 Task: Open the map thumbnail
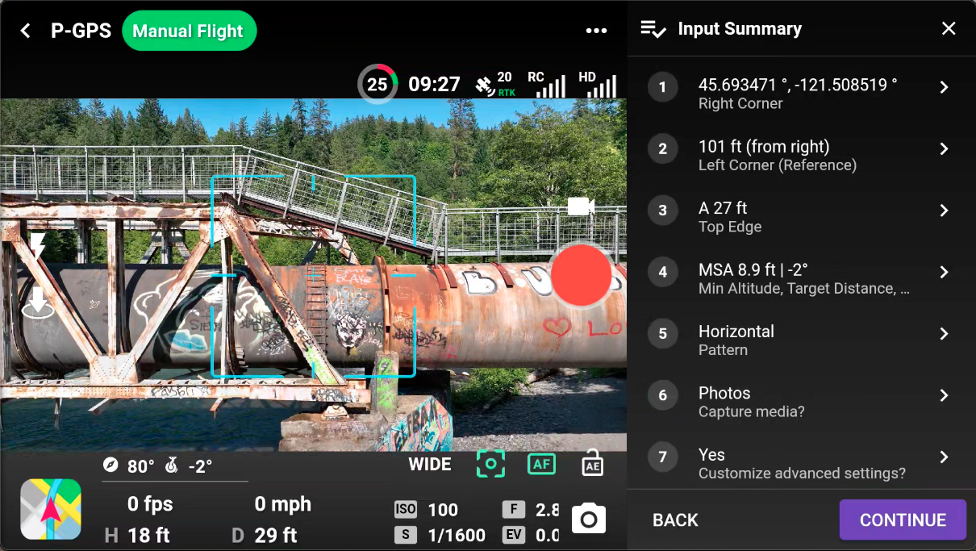[51, 509]
